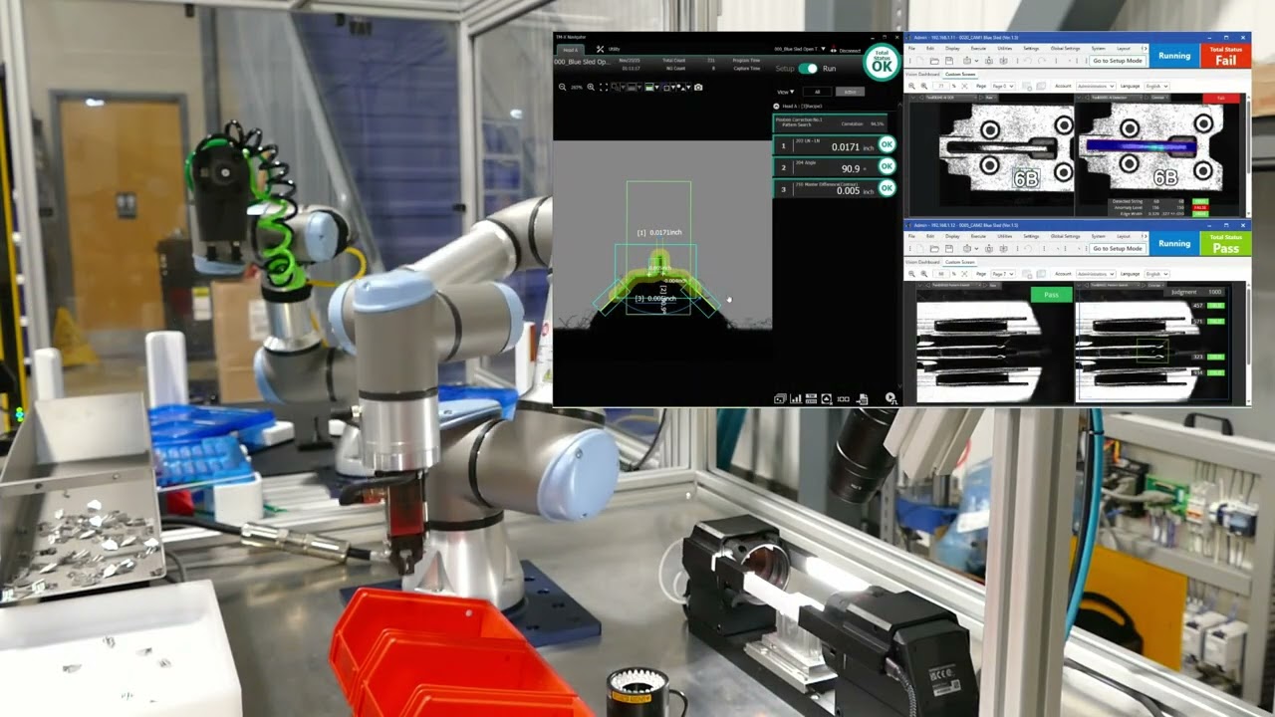Click the fit view icon in CAM2 window
The width and height of the screenshot is (1275, 717).
tap(964, 274)
